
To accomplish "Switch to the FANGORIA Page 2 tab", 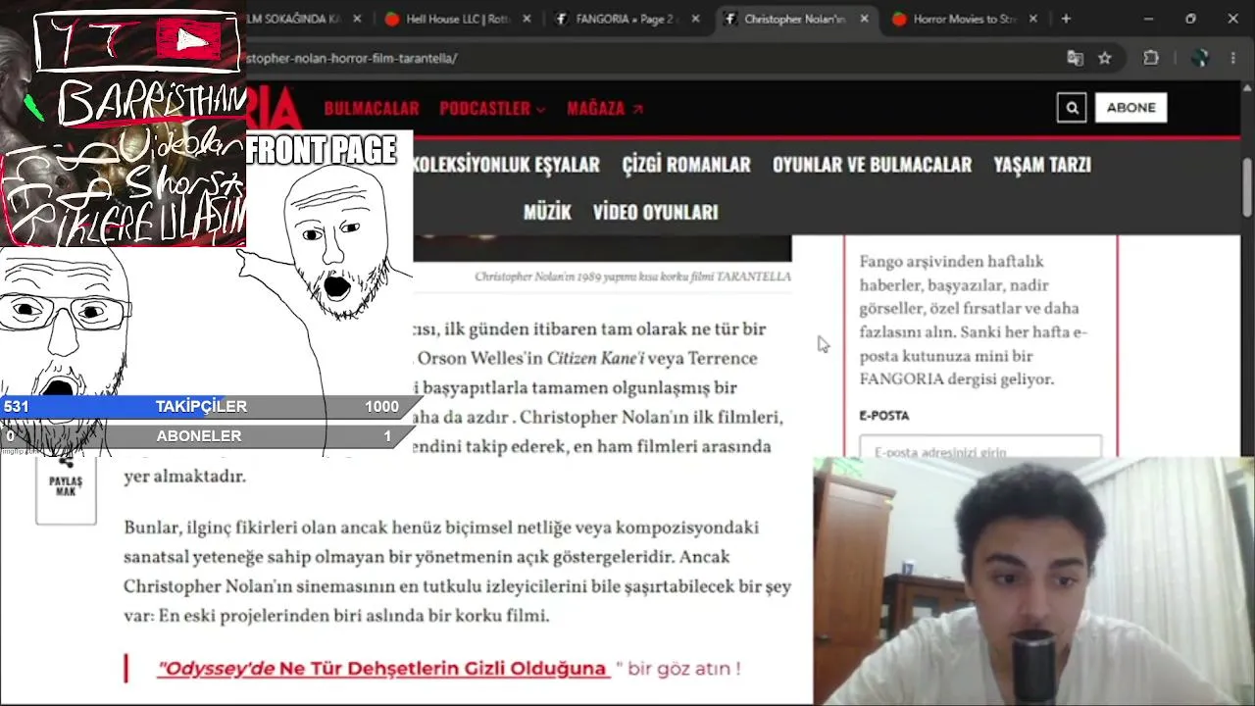I will pos(627,19).
